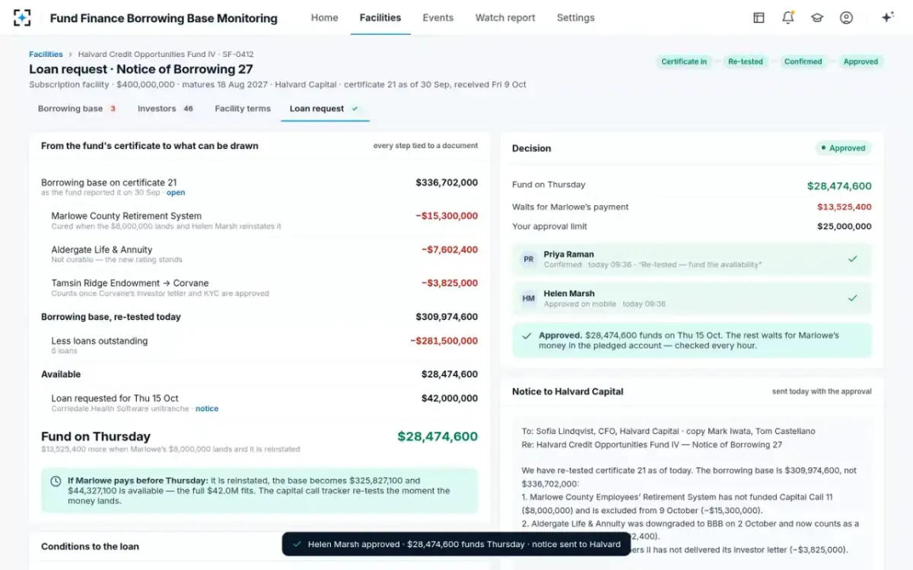The width and height of the screenshot is (913, 570).
Task: Click 'Conditions to the loan' section heading
Action: tap(90, 546)
